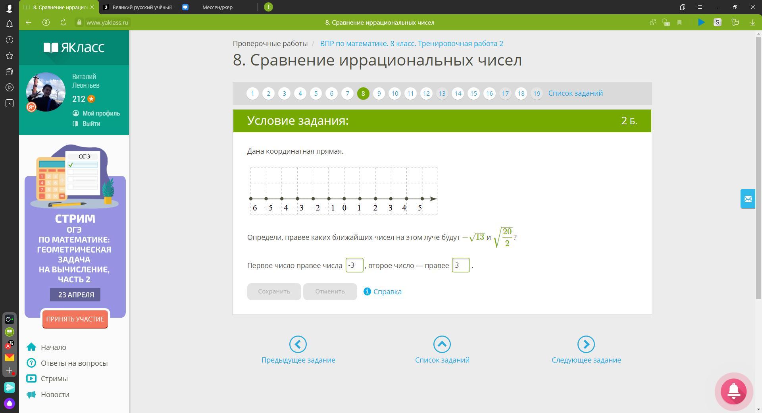Click the blue envelope feedback icon
762x413 pixels.
(x=748, y=199)
